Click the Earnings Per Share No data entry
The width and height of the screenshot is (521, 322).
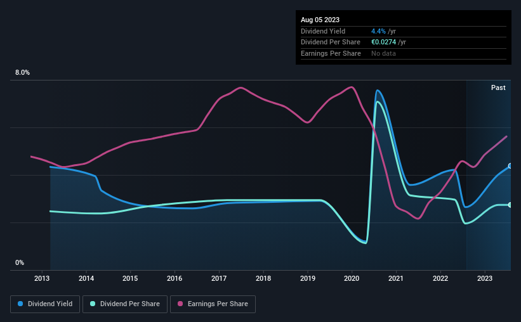[383, 53]
